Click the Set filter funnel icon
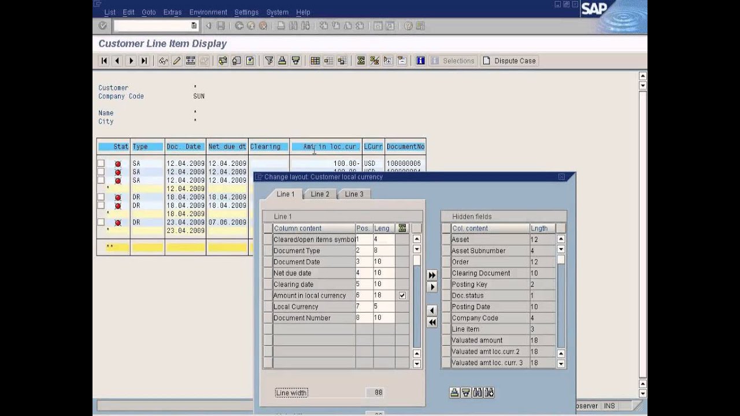This screenshot has height=416, width=740. [269, 61]
